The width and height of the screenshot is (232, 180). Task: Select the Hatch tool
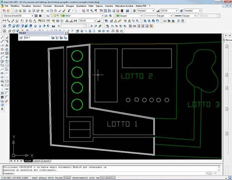coord(2,93)
